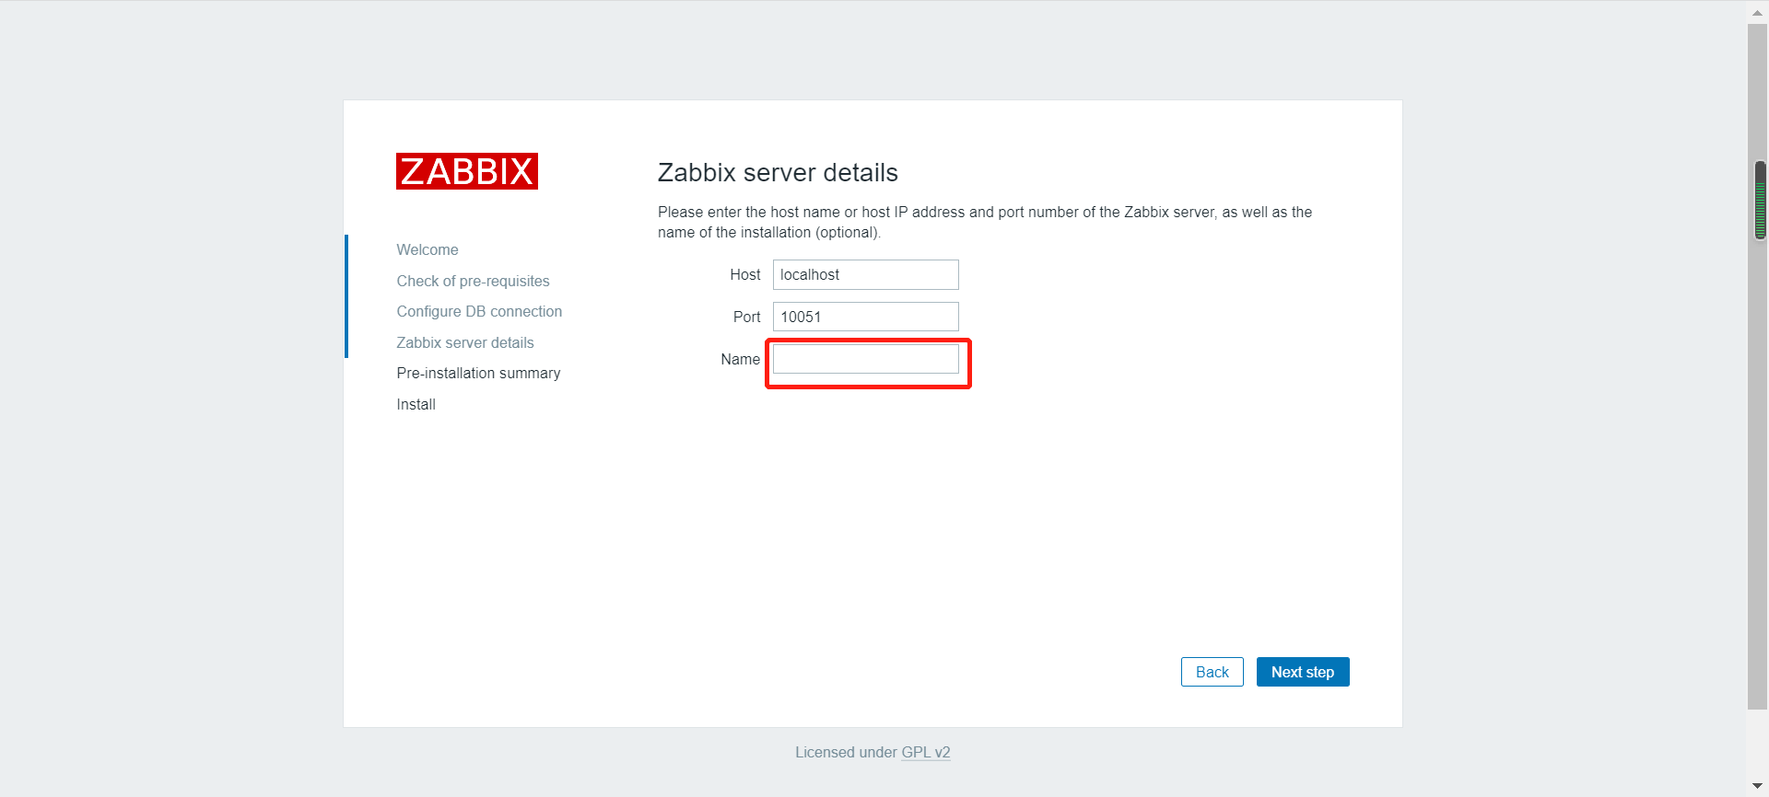
Task: Click into the Port input field
Action: click(x=865, y=317)
